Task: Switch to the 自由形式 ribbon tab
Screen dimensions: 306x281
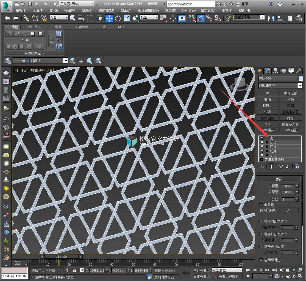Action: click(x=34, y=27)
